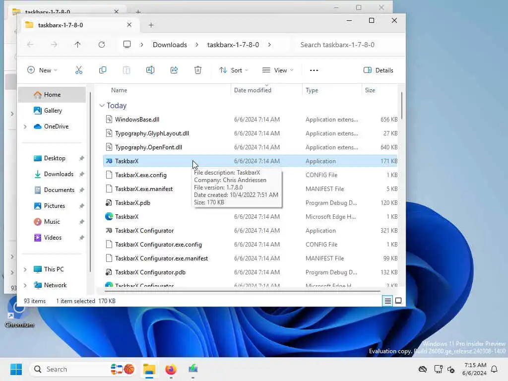Image resolution: width=508 pixels, height=381 pixels.
Task: Collapse the Today group
Action: coord(102,106)
